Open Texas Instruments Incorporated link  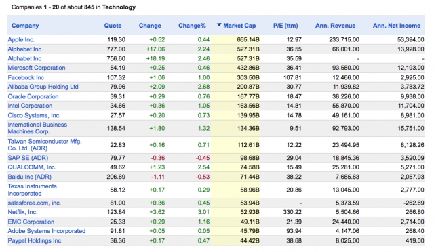pos(32,190)
